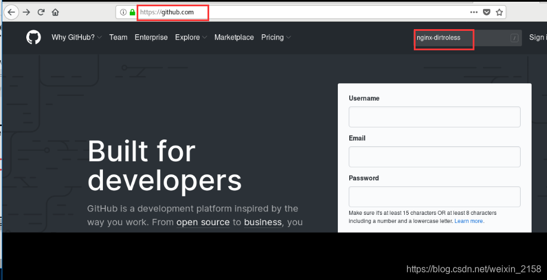Save the page to Pocket icon
This screenshot has height=280, width=547.
tap(486, 12)
